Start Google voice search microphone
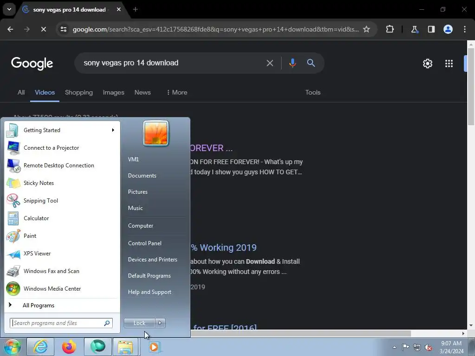 tap(292, 63)
